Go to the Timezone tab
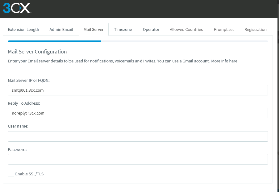 tap(123, 29)
